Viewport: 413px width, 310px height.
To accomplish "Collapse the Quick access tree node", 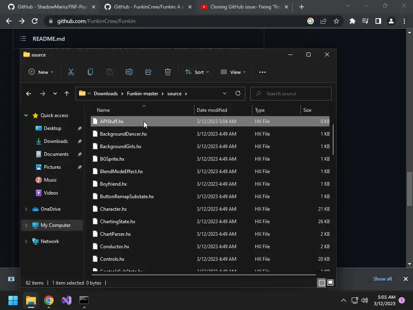I will click(x=26, y=115).
